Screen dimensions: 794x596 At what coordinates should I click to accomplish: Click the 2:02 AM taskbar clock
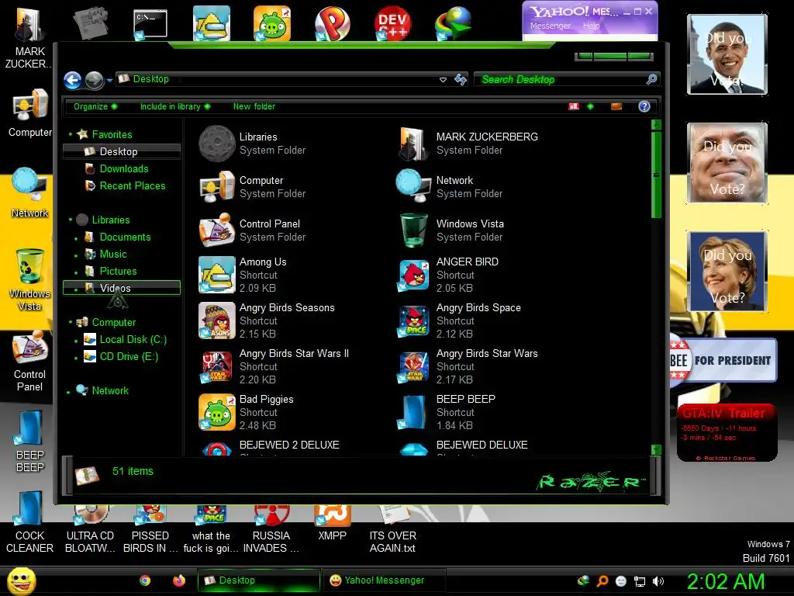tap(725, 581)
